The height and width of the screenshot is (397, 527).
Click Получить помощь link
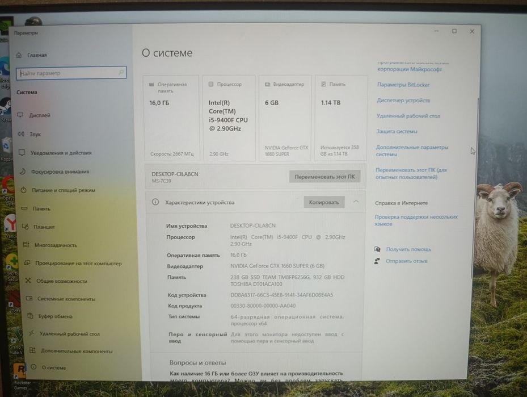pyautogui.click(x=408, y=249)
